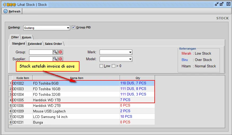Open Supplier search magnifier icon
This screenshot has width=232, height=135.
click(55, 59)
